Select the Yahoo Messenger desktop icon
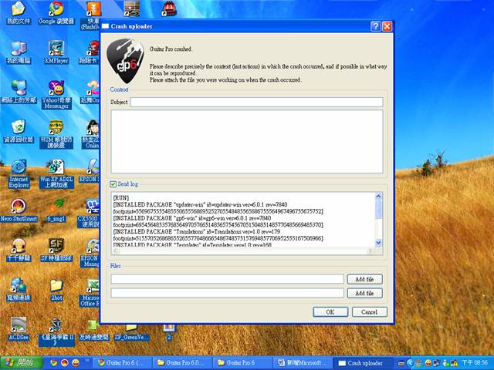Screen dimensions: 494x370 56,95
